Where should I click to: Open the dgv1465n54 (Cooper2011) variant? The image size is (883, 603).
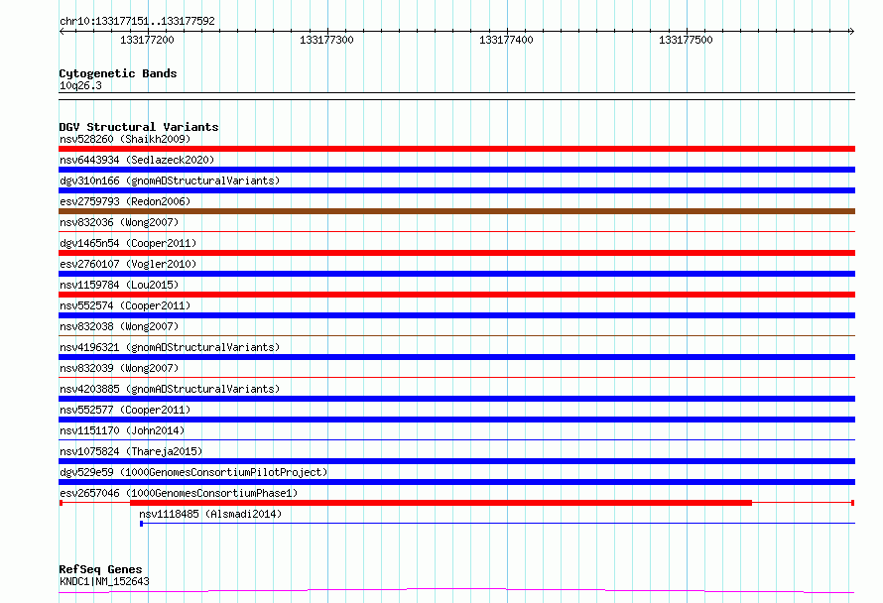127,243
